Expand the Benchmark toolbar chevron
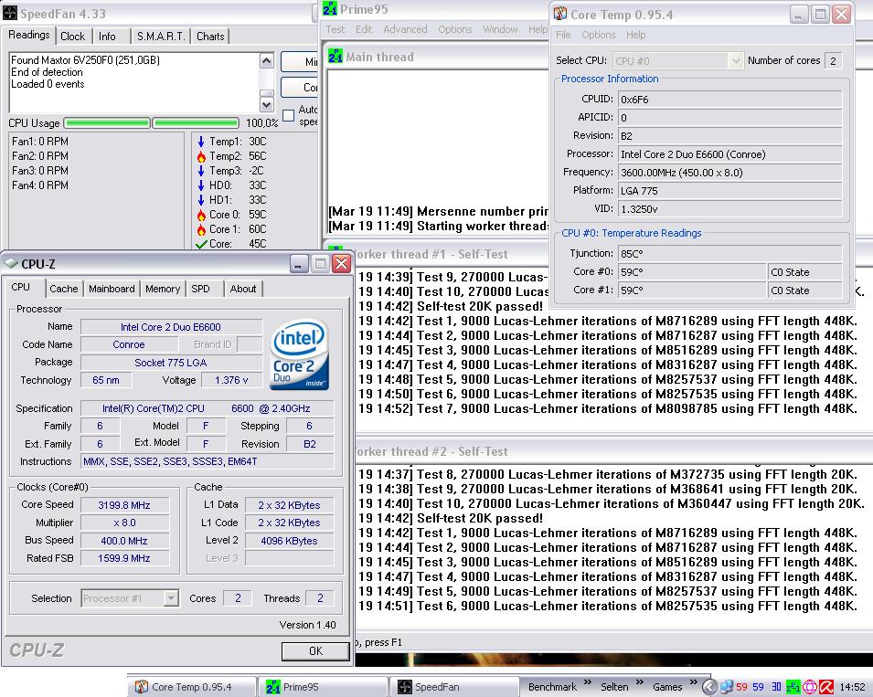The image size is (873, 697). click(588, 682)
